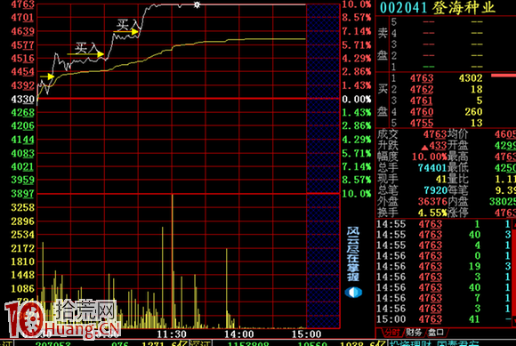The height and width of the screenshot is (346, 516).
Task: Click the sun marker at limit-up line
Action: coord(197,4)
